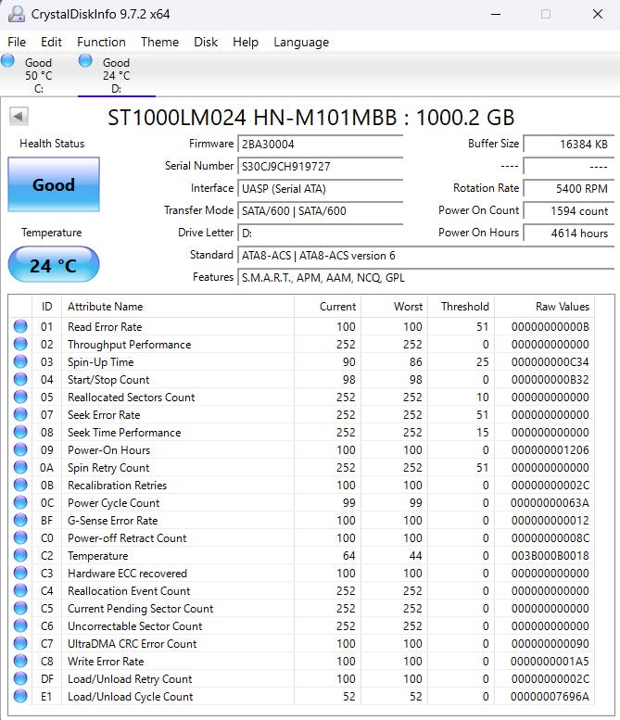
Task: Click the status icon for Power Cycle Count
Action: point(20,502)
